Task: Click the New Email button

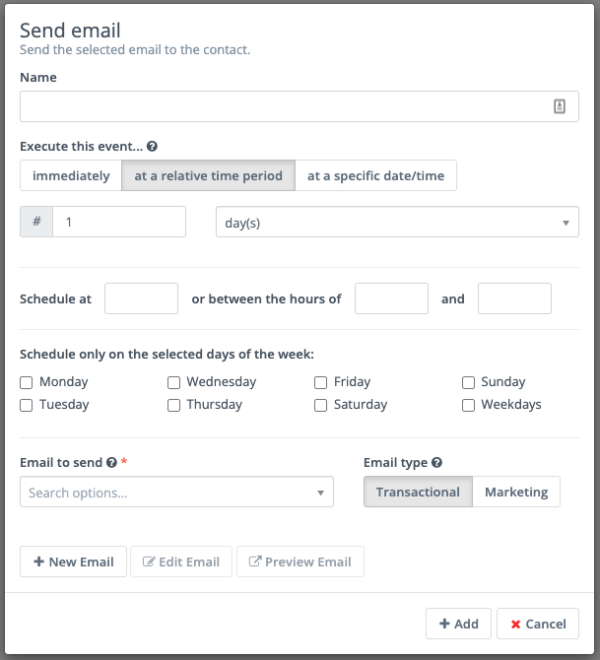Action: [74, 561]
